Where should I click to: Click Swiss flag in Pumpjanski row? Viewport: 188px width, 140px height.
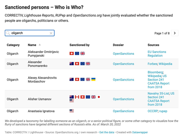tap(72, 54)
